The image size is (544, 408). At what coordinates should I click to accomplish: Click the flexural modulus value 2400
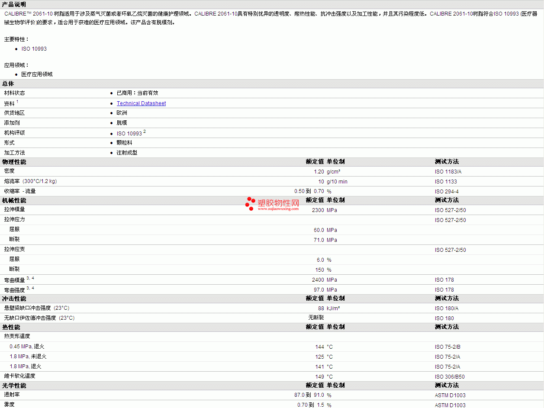[x=318, y=280]
